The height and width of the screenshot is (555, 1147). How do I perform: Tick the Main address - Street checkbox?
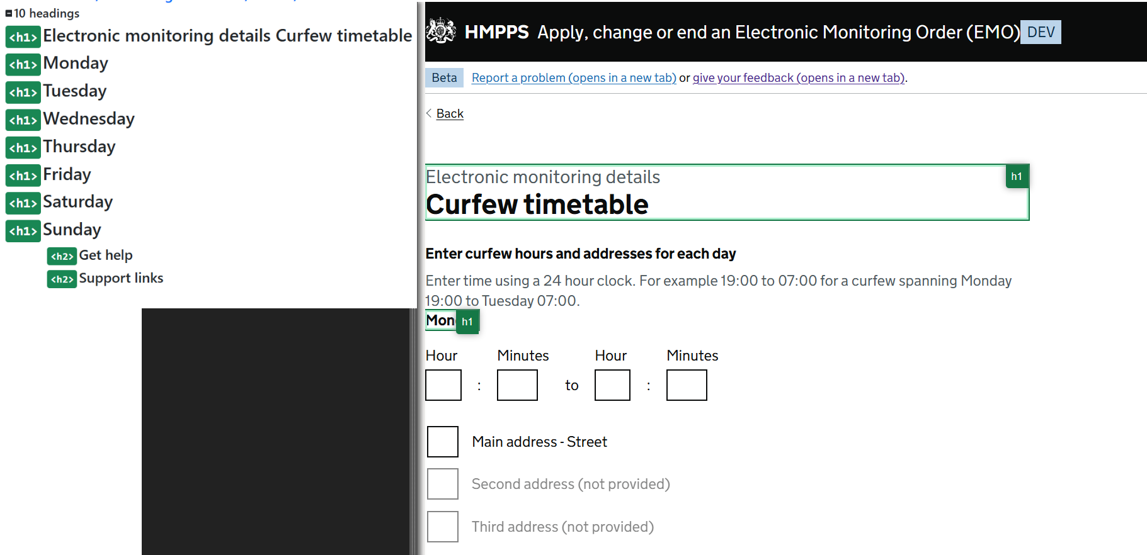tap(443, 442)
